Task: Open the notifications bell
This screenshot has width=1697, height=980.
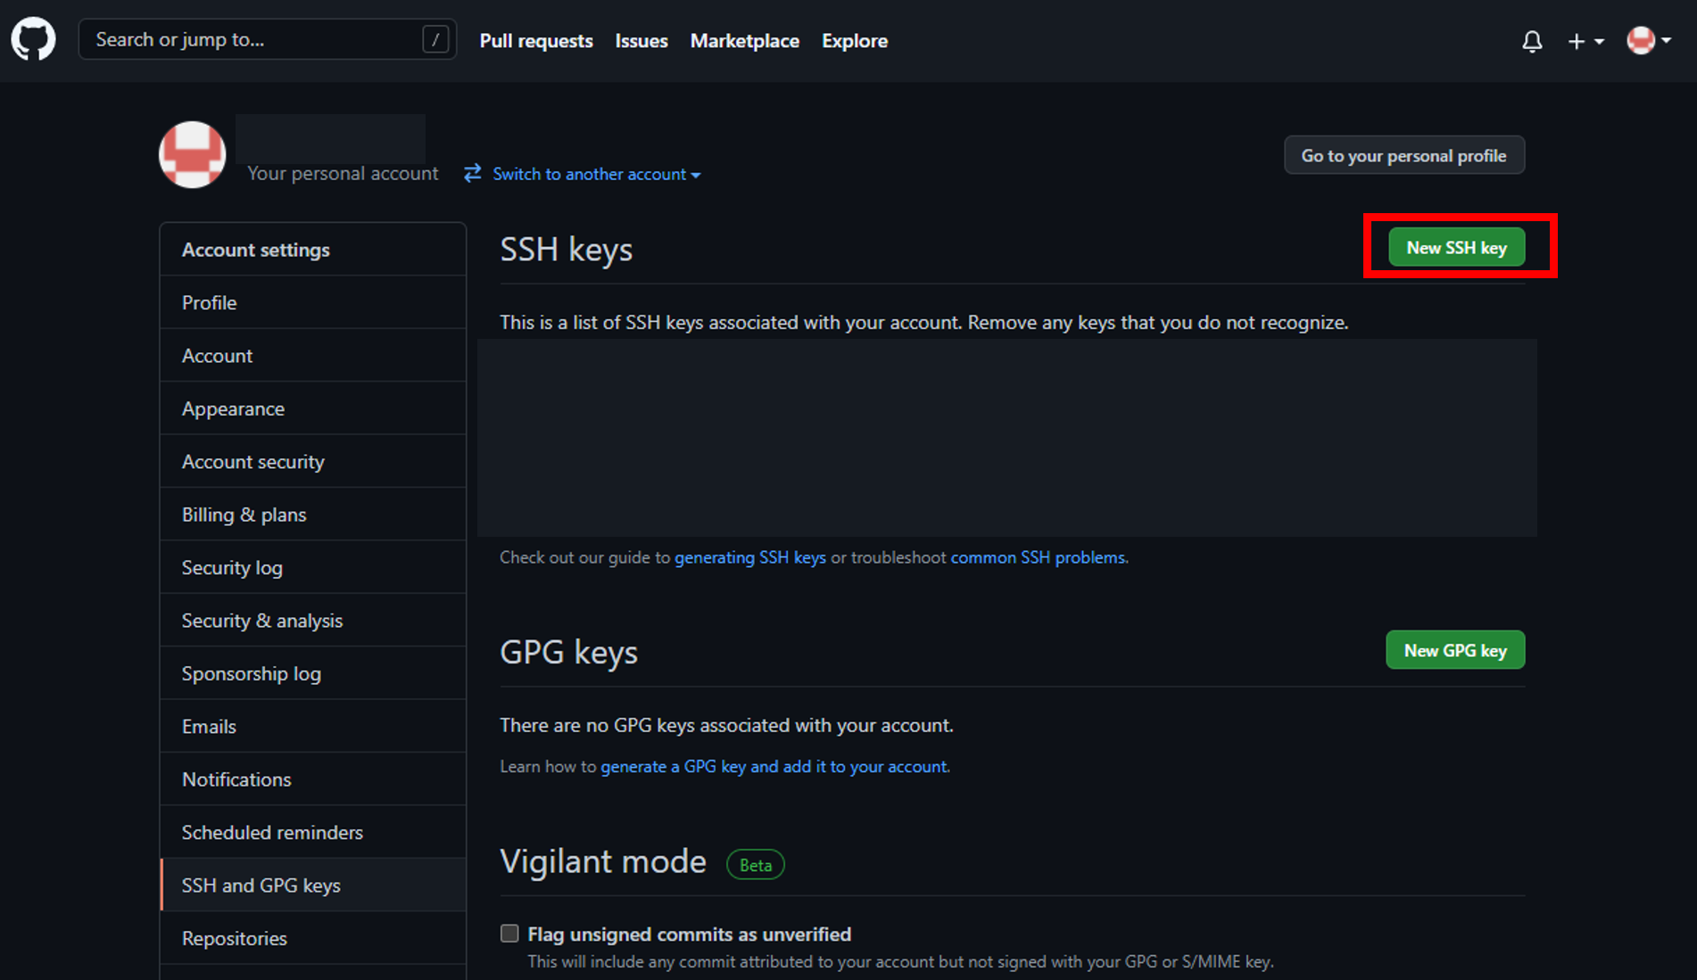Action: click(1532, 41)
